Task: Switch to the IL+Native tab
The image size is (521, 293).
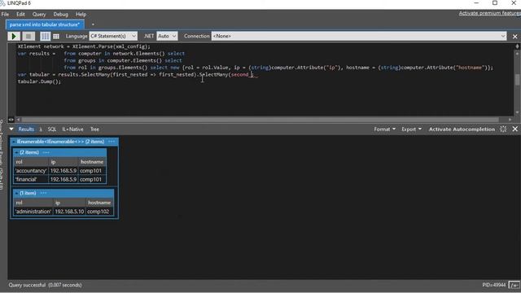Action: point(72,129)
